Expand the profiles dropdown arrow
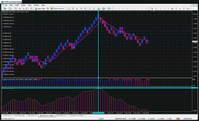 pos(12,9)
